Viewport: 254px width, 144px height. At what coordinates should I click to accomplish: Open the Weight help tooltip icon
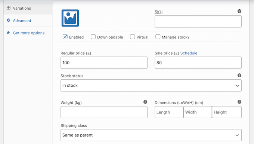click(145, 102)
